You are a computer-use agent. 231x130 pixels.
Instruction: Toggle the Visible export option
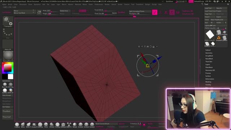tap(219, 22)
